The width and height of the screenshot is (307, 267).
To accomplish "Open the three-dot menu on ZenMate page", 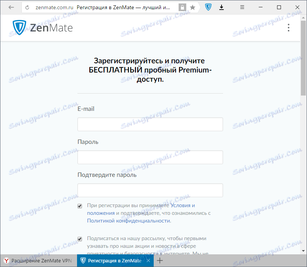I will click(288, 28).
